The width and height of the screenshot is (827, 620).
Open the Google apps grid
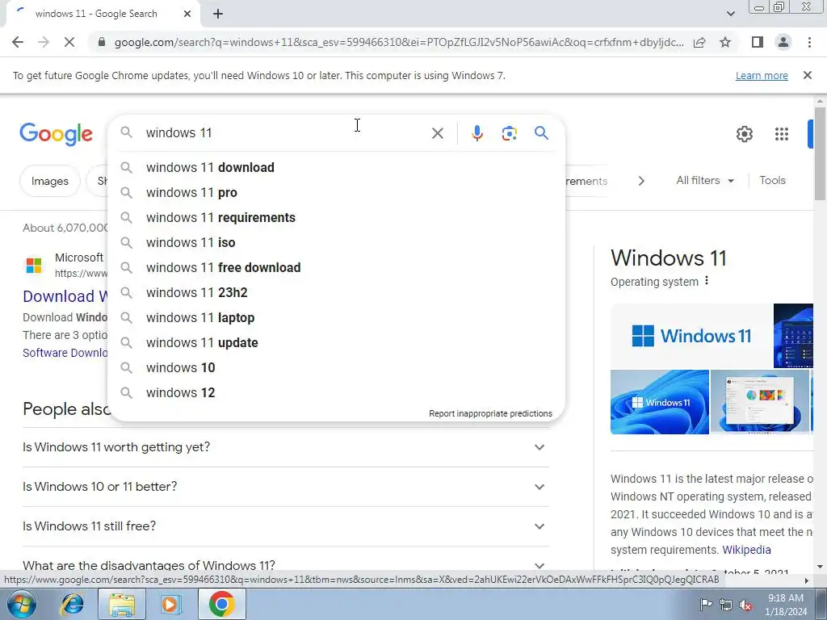(781, 134)
